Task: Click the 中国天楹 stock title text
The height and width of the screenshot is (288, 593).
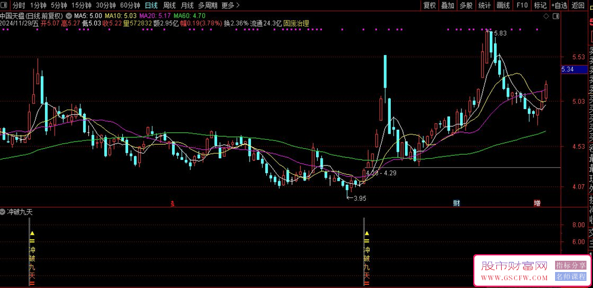Action: 13,16
